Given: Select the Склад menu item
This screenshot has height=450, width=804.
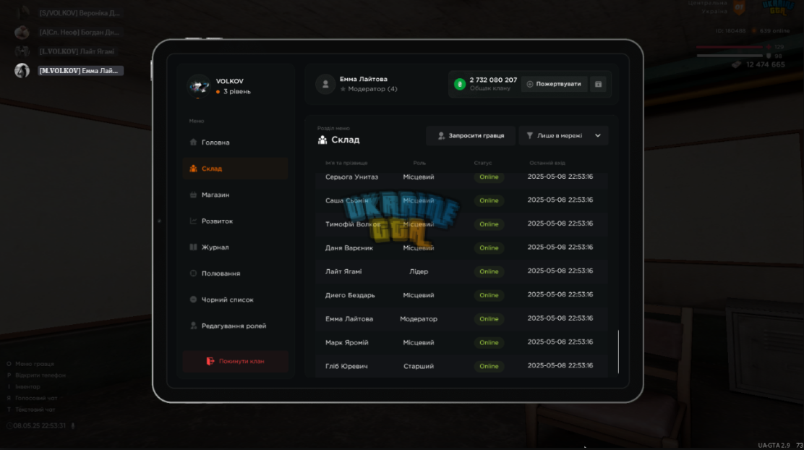Looking at the screenshot, I should tap(235, 169).
